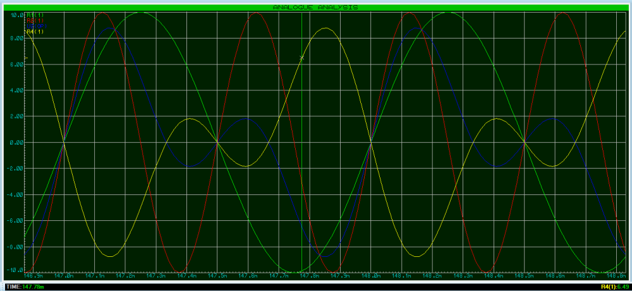Click the ANALOGUE ANALYSIS graph title bar
The width and height of the screenshot is (632, 291).
click(x=315, y=7)
